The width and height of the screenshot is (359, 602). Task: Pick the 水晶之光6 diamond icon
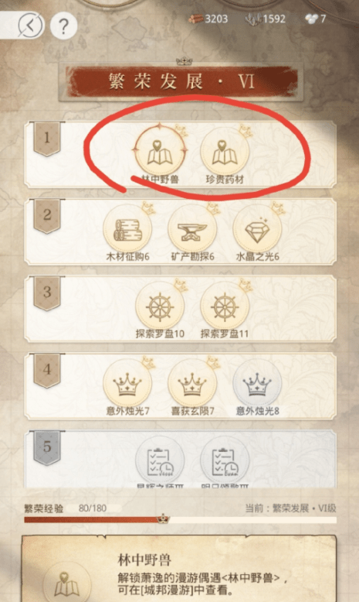click(x=257, y=229)
